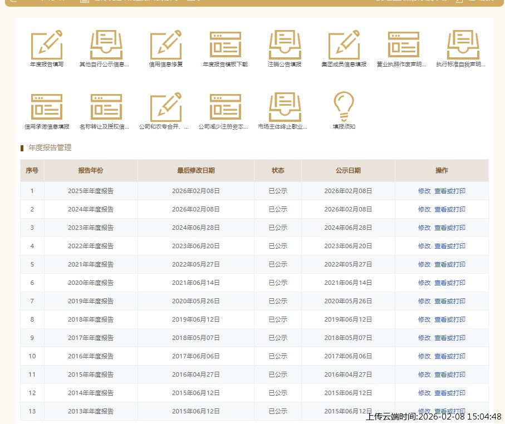This screenshot has width=505, height=424.
Task: Click the 集团成员信息填报 icon
Action: tap(344, 45)
